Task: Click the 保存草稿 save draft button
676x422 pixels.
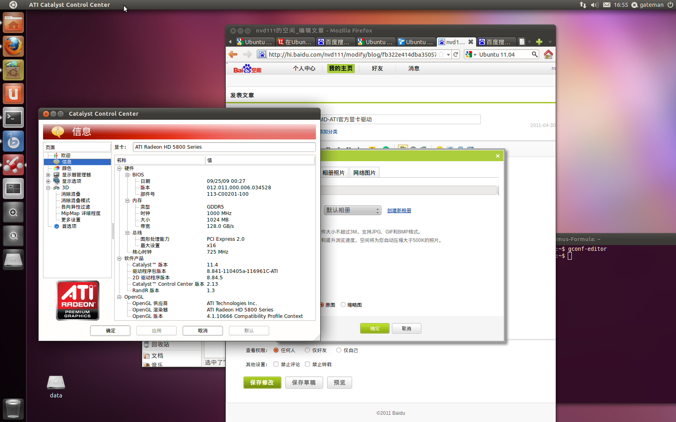Action: point(304,382)
